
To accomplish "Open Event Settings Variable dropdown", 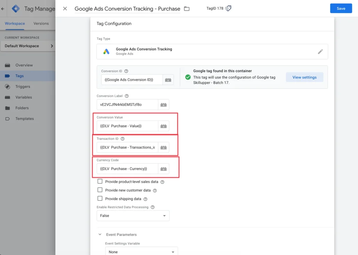I will [x=141, y=252].
